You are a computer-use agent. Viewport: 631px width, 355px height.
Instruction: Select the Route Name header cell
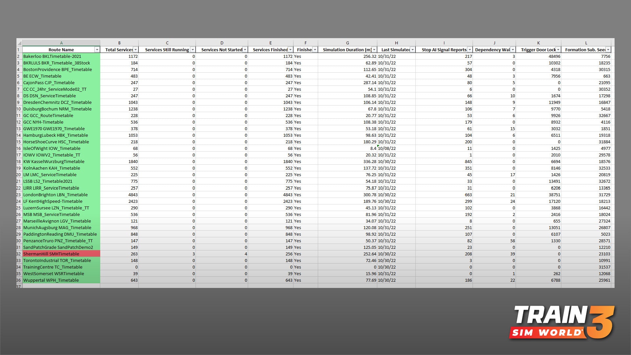click(x=61, y=50)
